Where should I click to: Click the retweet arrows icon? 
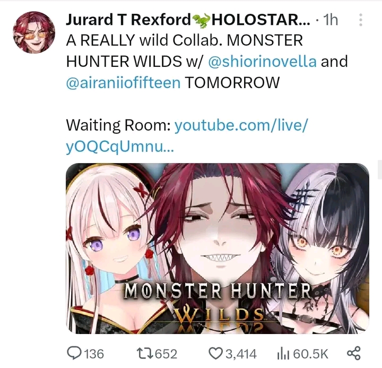pos(144,354)
